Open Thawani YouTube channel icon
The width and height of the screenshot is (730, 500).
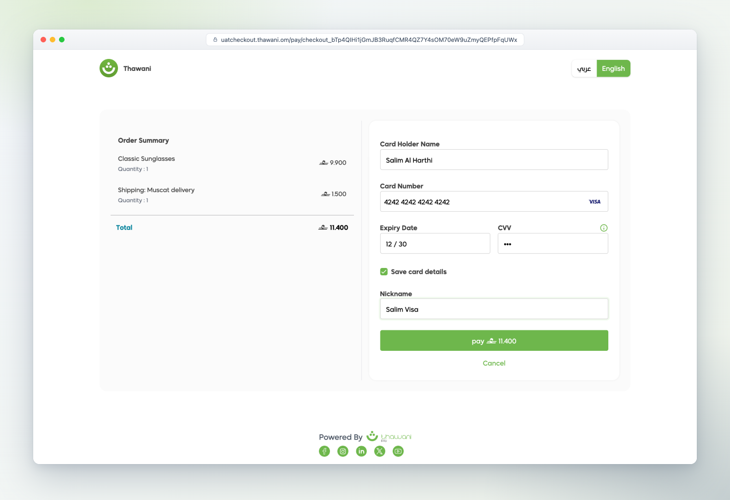coord(398,451)
